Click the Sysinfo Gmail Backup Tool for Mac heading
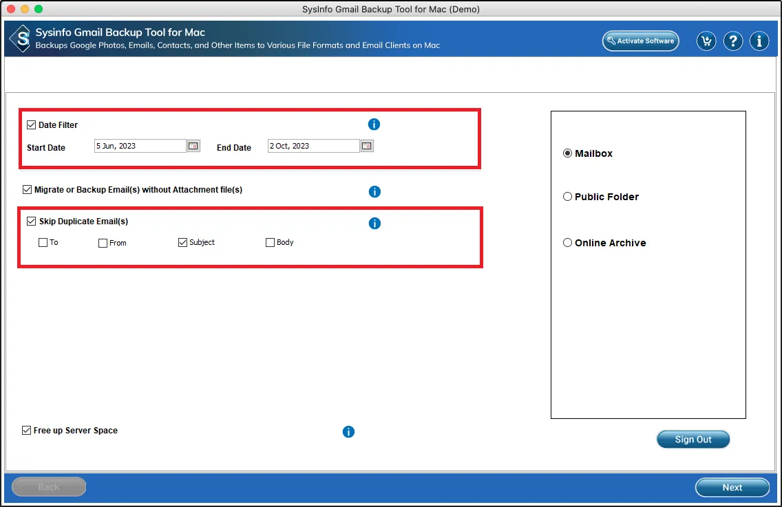 (120, 32)
